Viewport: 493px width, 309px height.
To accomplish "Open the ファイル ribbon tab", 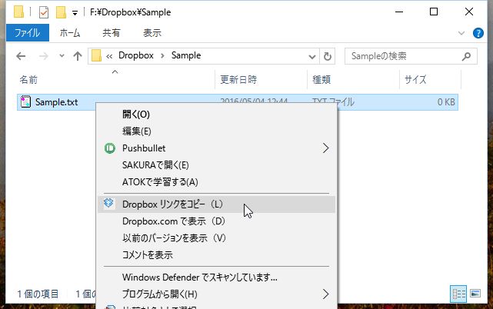I will pos(28,33).
